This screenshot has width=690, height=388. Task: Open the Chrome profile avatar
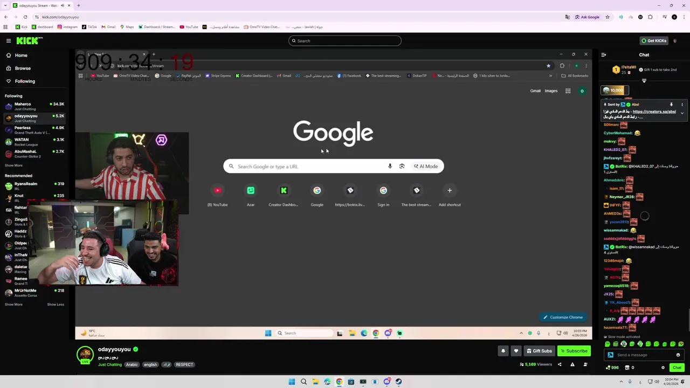point(674,17)
